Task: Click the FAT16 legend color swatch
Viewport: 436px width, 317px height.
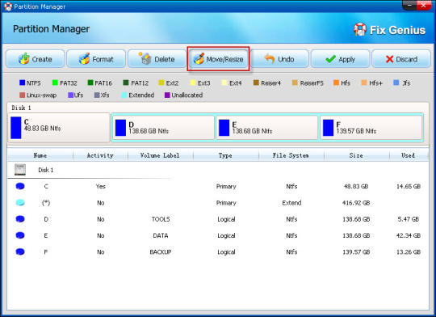Action: 90,82
